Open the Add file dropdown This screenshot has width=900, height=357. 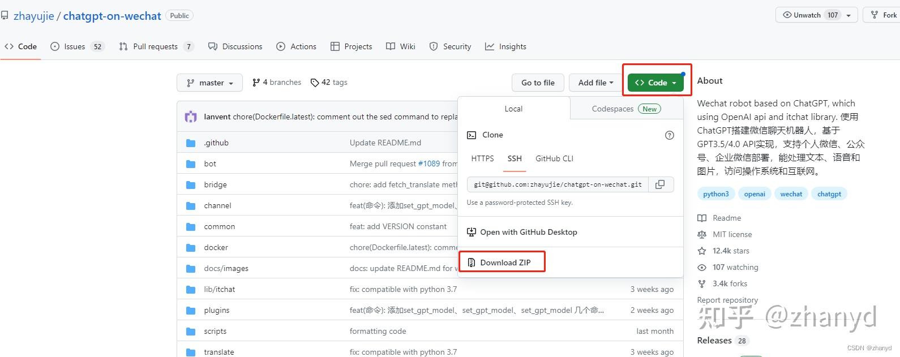(x=595, y=83)
